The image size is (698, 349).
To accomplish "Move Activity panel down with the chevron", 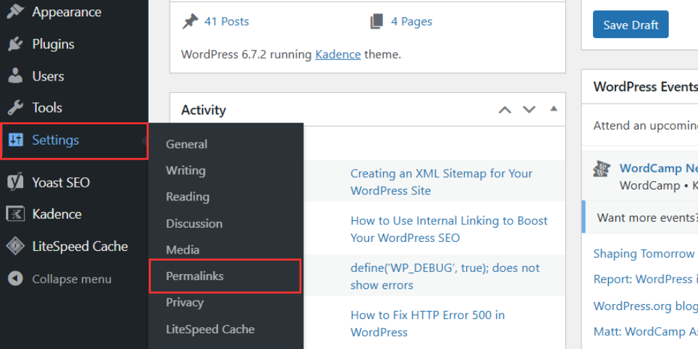I will tap(529, 110).
